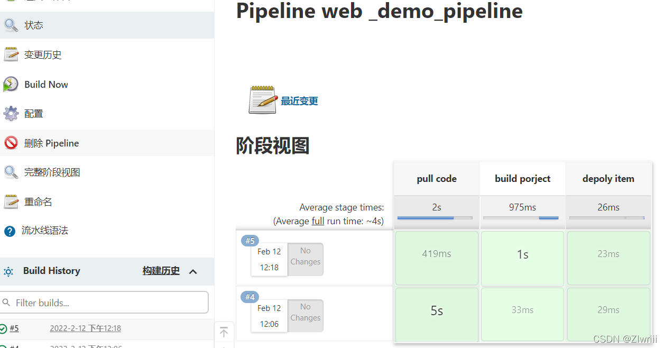The width and height of the screenshot is (665, 348).
Task: Focus the Filter builds input field
Action: [104, 303]
